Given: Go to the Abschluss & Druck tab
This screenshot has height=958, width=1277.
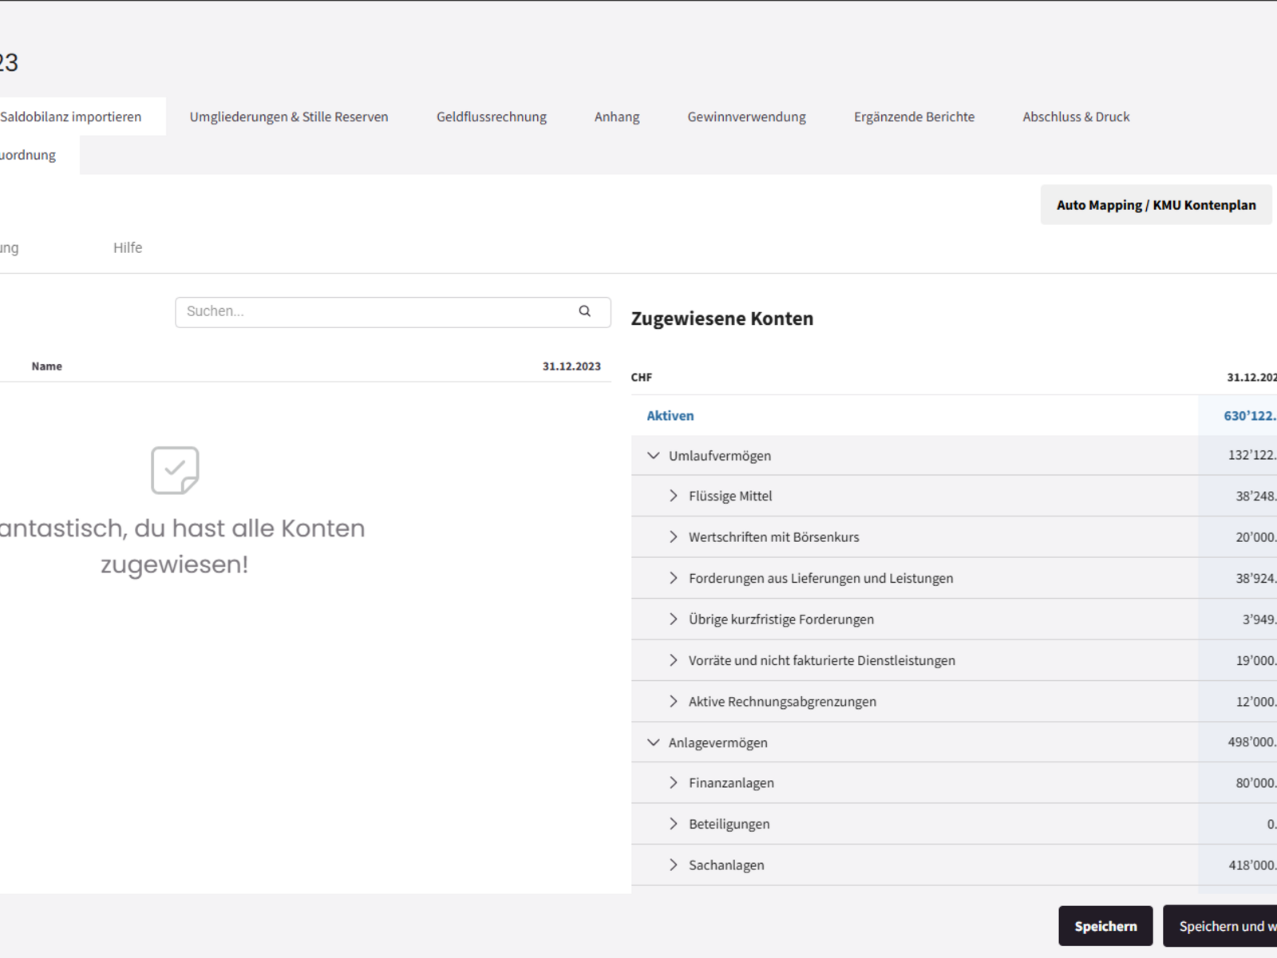Looking at the screenshot, I should coord(1076,117).
